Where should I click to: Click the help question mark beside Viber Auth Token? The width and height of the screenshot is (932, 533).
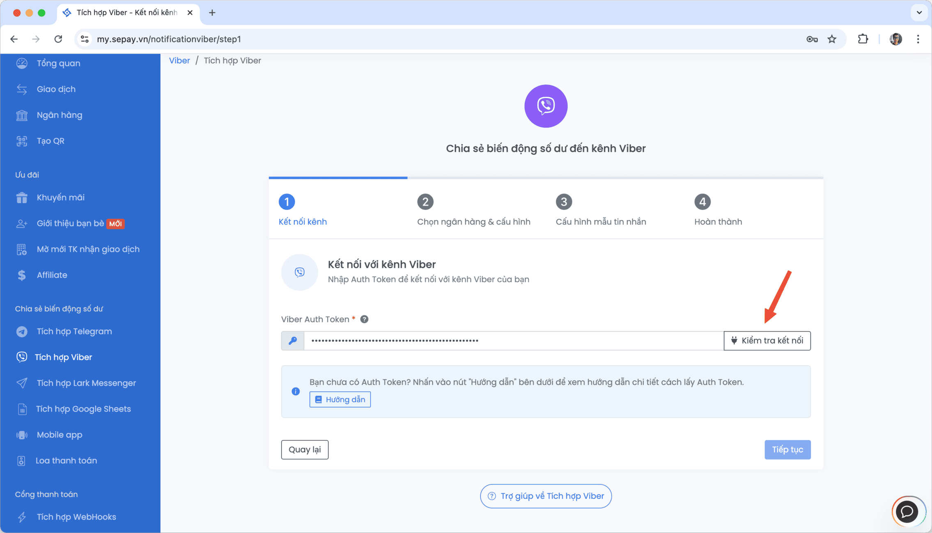364,319
